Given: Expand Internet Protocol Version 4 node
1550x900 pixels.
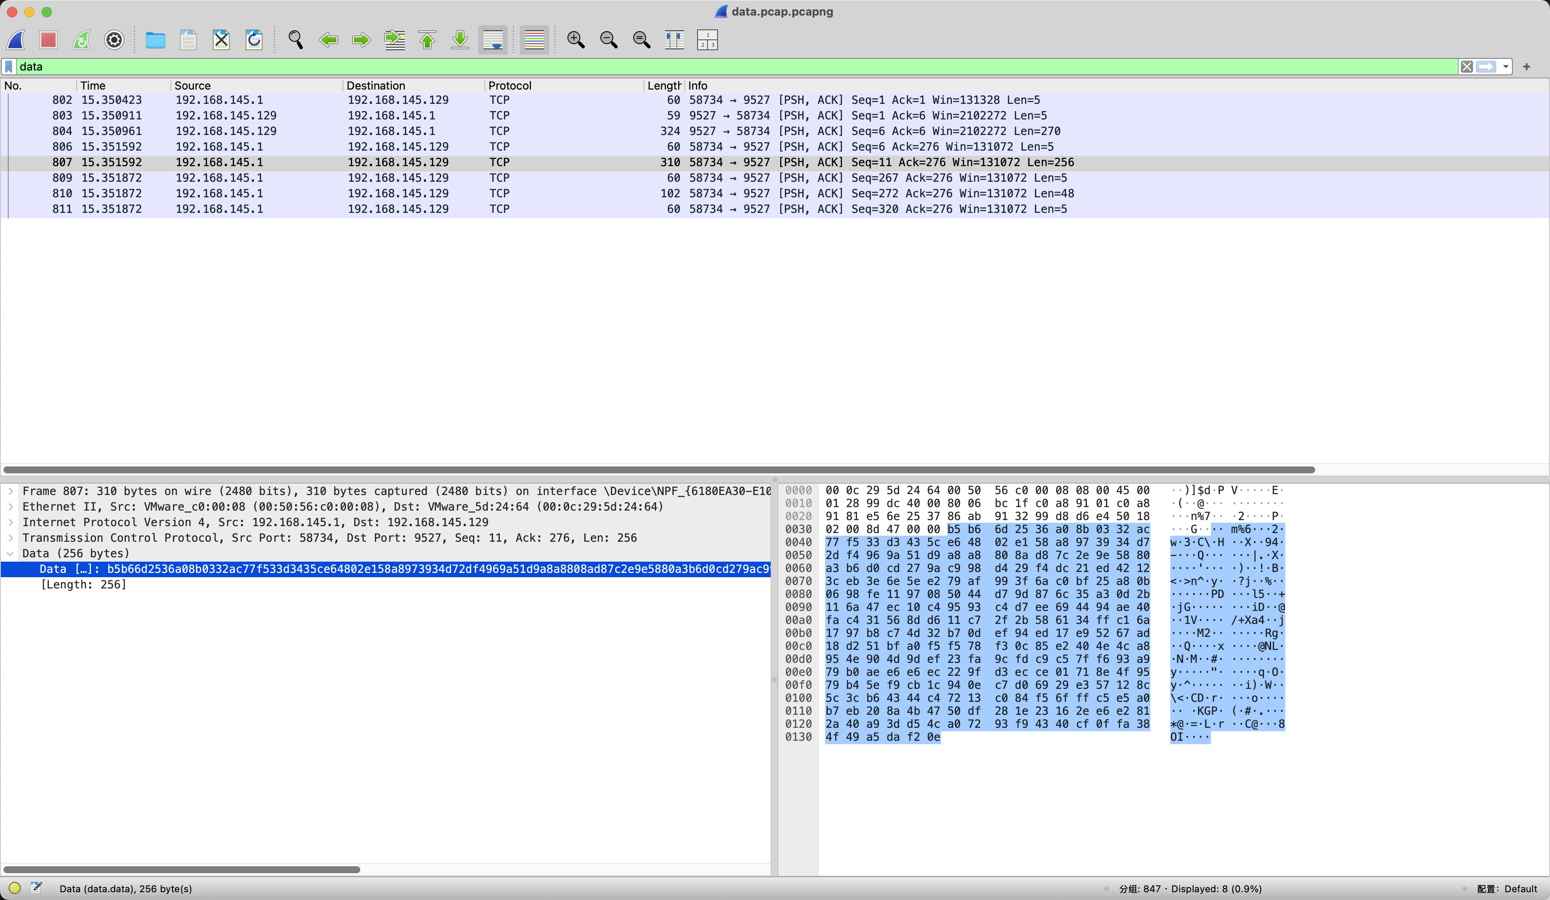Looking at the screenshot, I should click(x=10, y=522).
